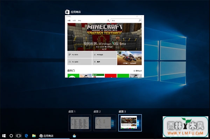Click the magnifier search icon in Store
210x139 pixels.
click(140, 21)
